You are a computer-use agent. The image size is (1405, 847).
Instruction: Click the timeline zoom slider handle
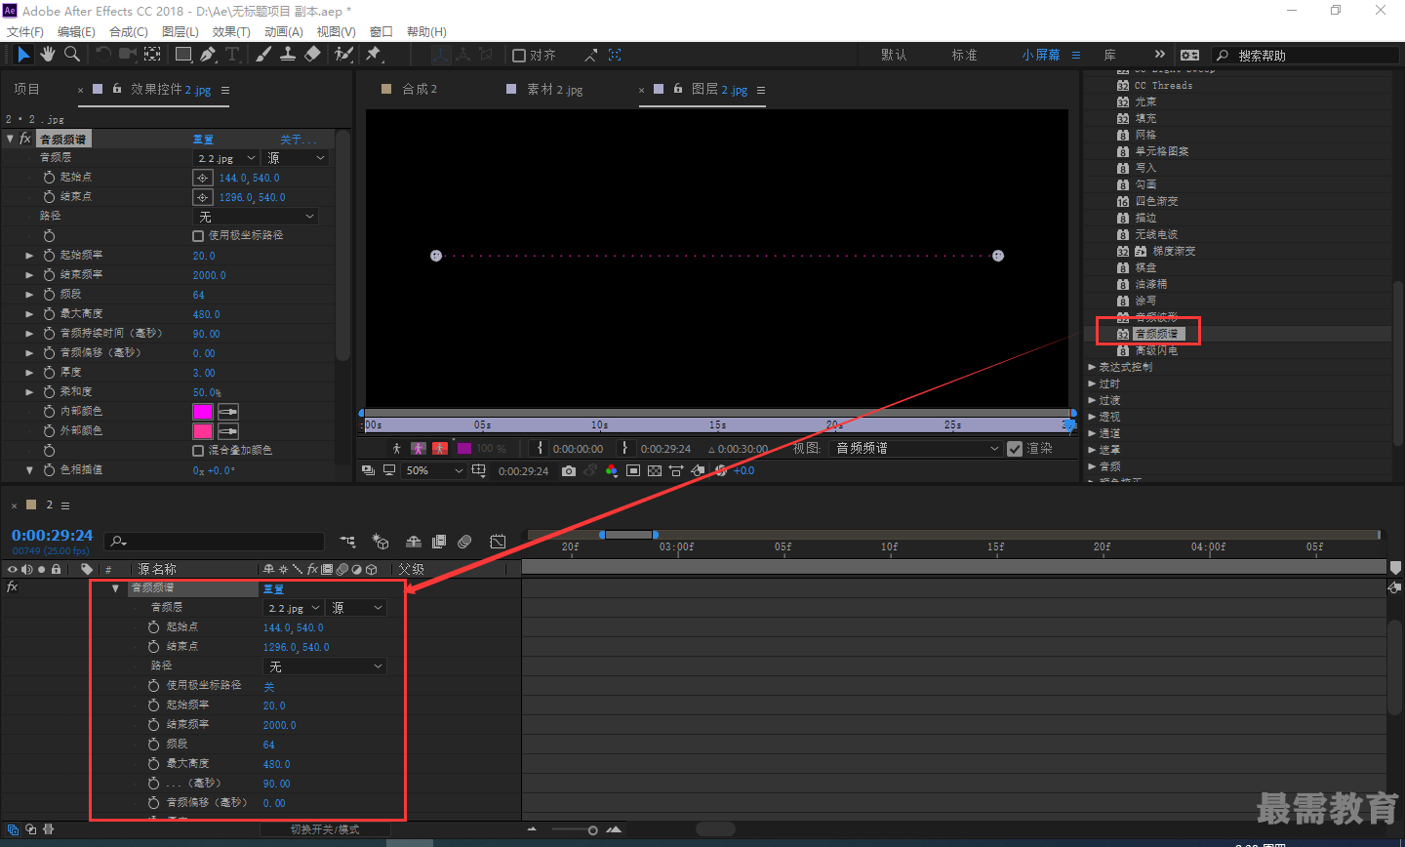(x=592, y=830)
